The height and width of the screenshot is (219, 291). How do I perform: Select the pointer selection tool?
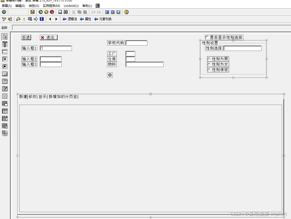point(5,37)
